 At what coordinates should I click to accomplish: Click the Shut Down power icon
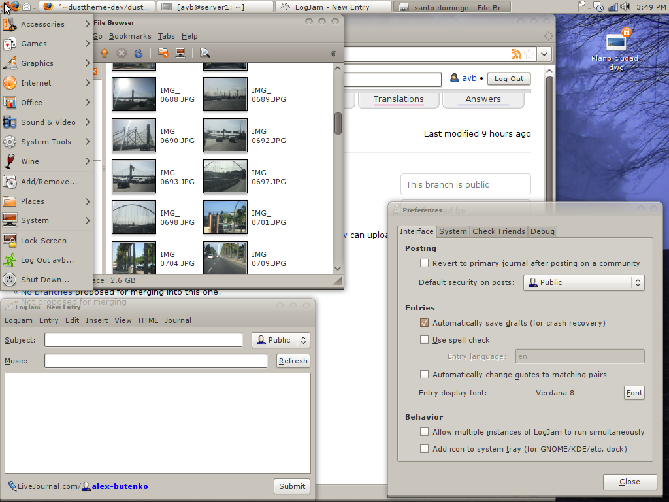pyautogui.click(x=10, y=280)
